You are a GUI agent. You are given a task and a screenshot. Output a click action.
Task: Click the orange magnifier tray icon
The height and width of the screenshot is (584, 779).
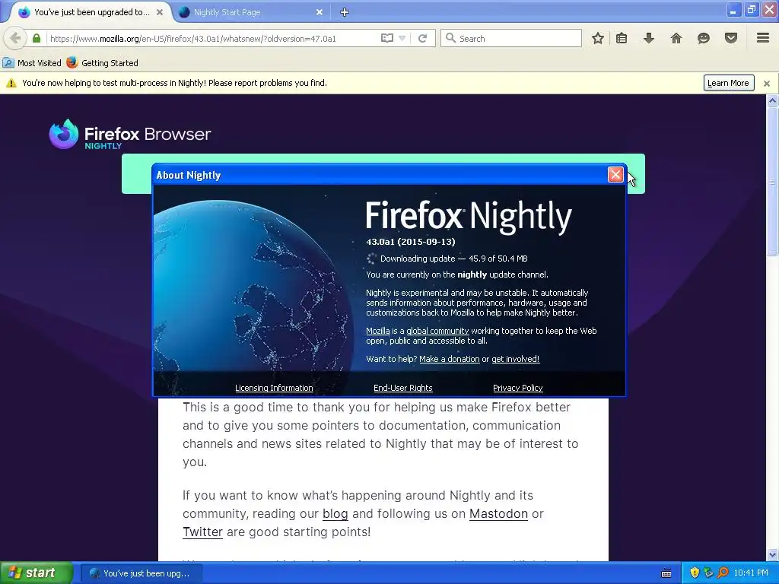(723, 573)
